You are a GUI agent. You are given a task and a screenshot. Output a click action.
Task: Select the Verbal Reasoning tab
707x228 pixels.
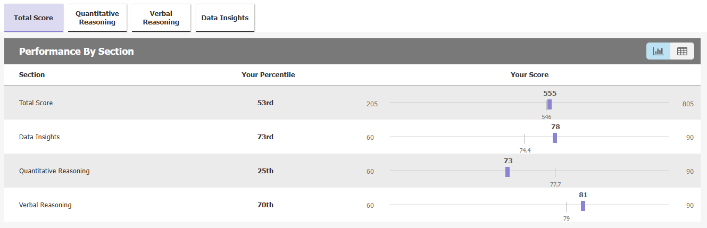click(x=161, y=18)
